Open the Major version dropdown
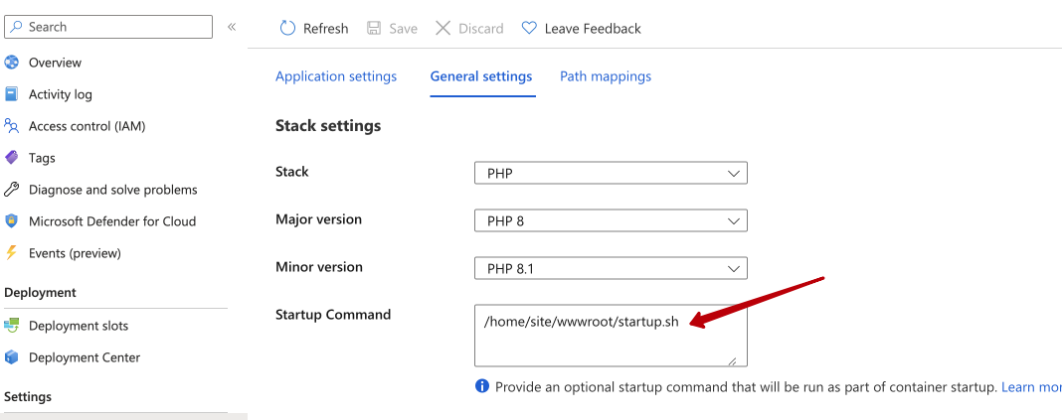 click(611, 220)
